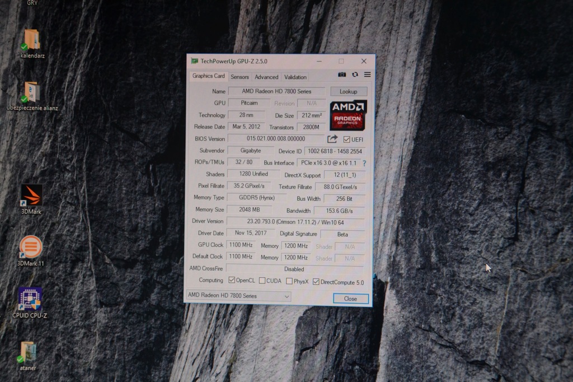Switch to the Sensors tab
This screenshot has height=382, width=573.
pyautogui.click(x=239, y=77)
